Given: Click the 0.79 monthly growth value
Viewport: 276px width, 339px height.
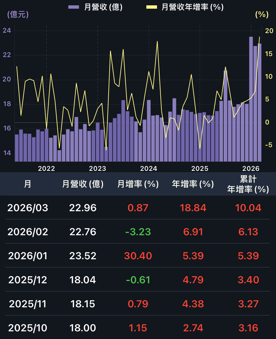Looking at the screenshot, I should (x=138, y=304).
